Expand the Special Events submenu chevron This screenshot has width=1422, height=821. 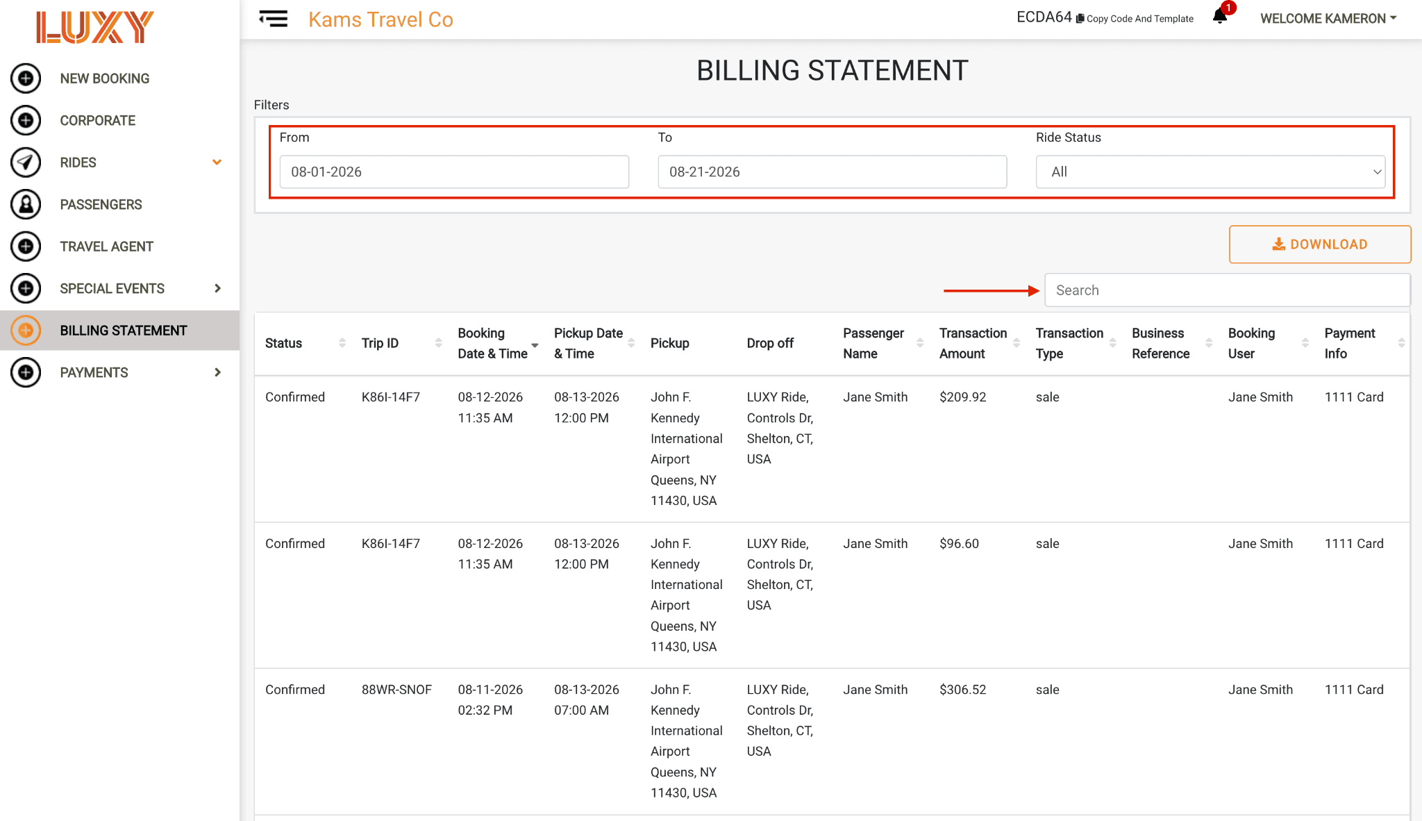coord(217,288)
